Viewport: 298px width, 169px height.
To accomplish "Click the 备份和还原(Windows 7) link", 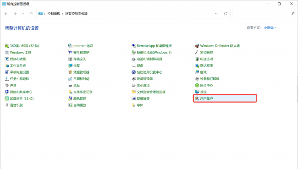I will (154, 52).
